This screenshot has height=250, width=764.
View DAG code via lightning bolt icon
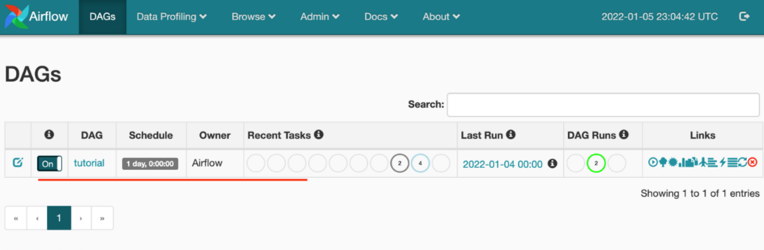point(722,162)
